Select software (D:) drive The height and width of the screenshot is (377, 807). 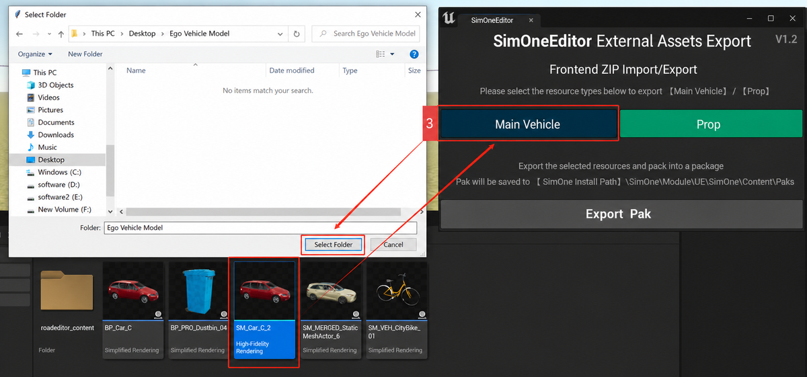59,184
